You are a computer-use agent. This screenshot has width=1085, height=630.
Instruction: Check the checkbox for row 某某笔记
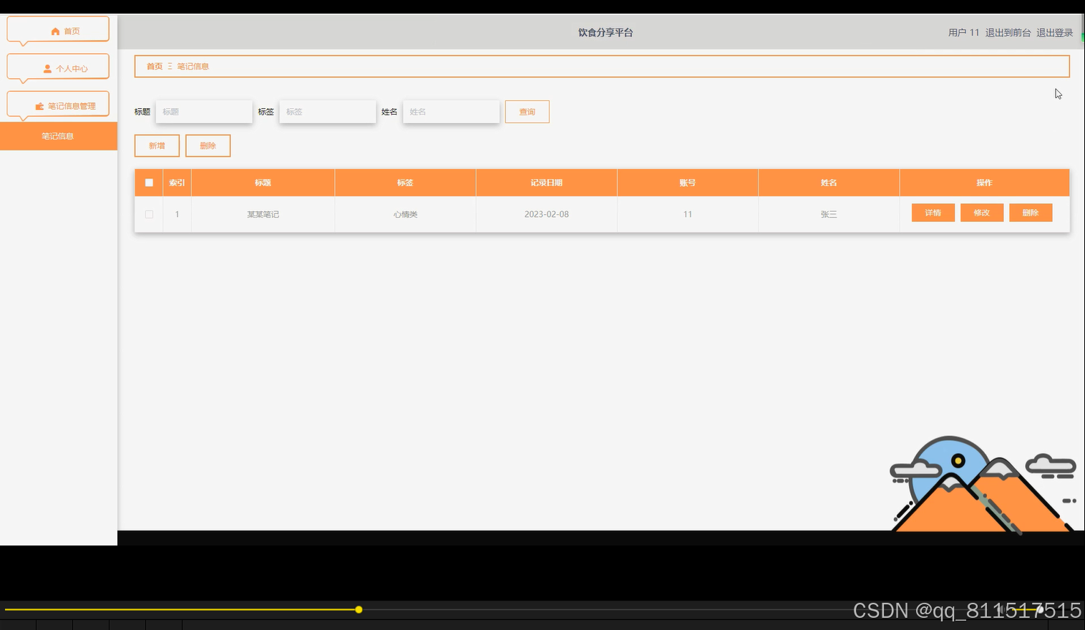(x=149, y=214)
